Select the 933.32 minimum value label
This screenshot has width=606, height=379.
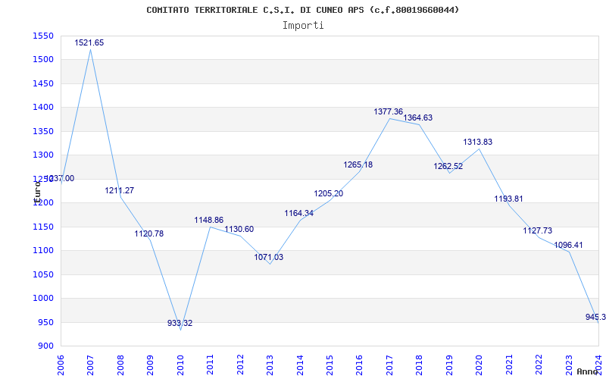click(180, 324)
